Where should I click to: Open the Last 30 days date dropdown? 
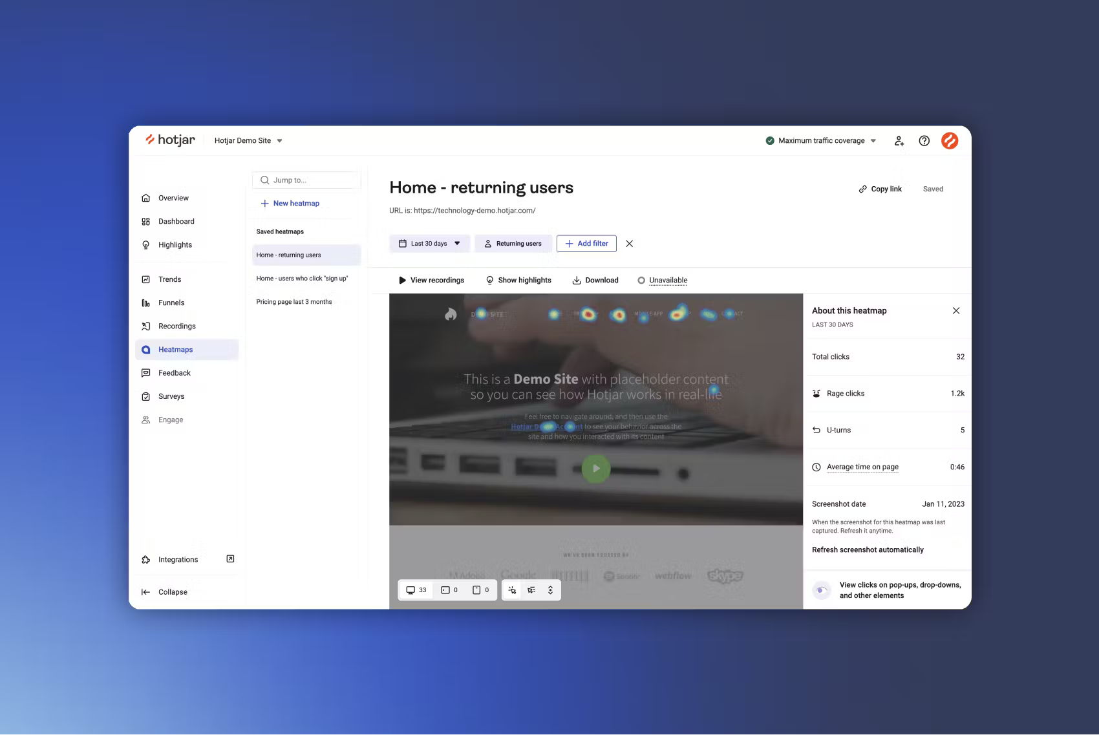pos(430,244)
